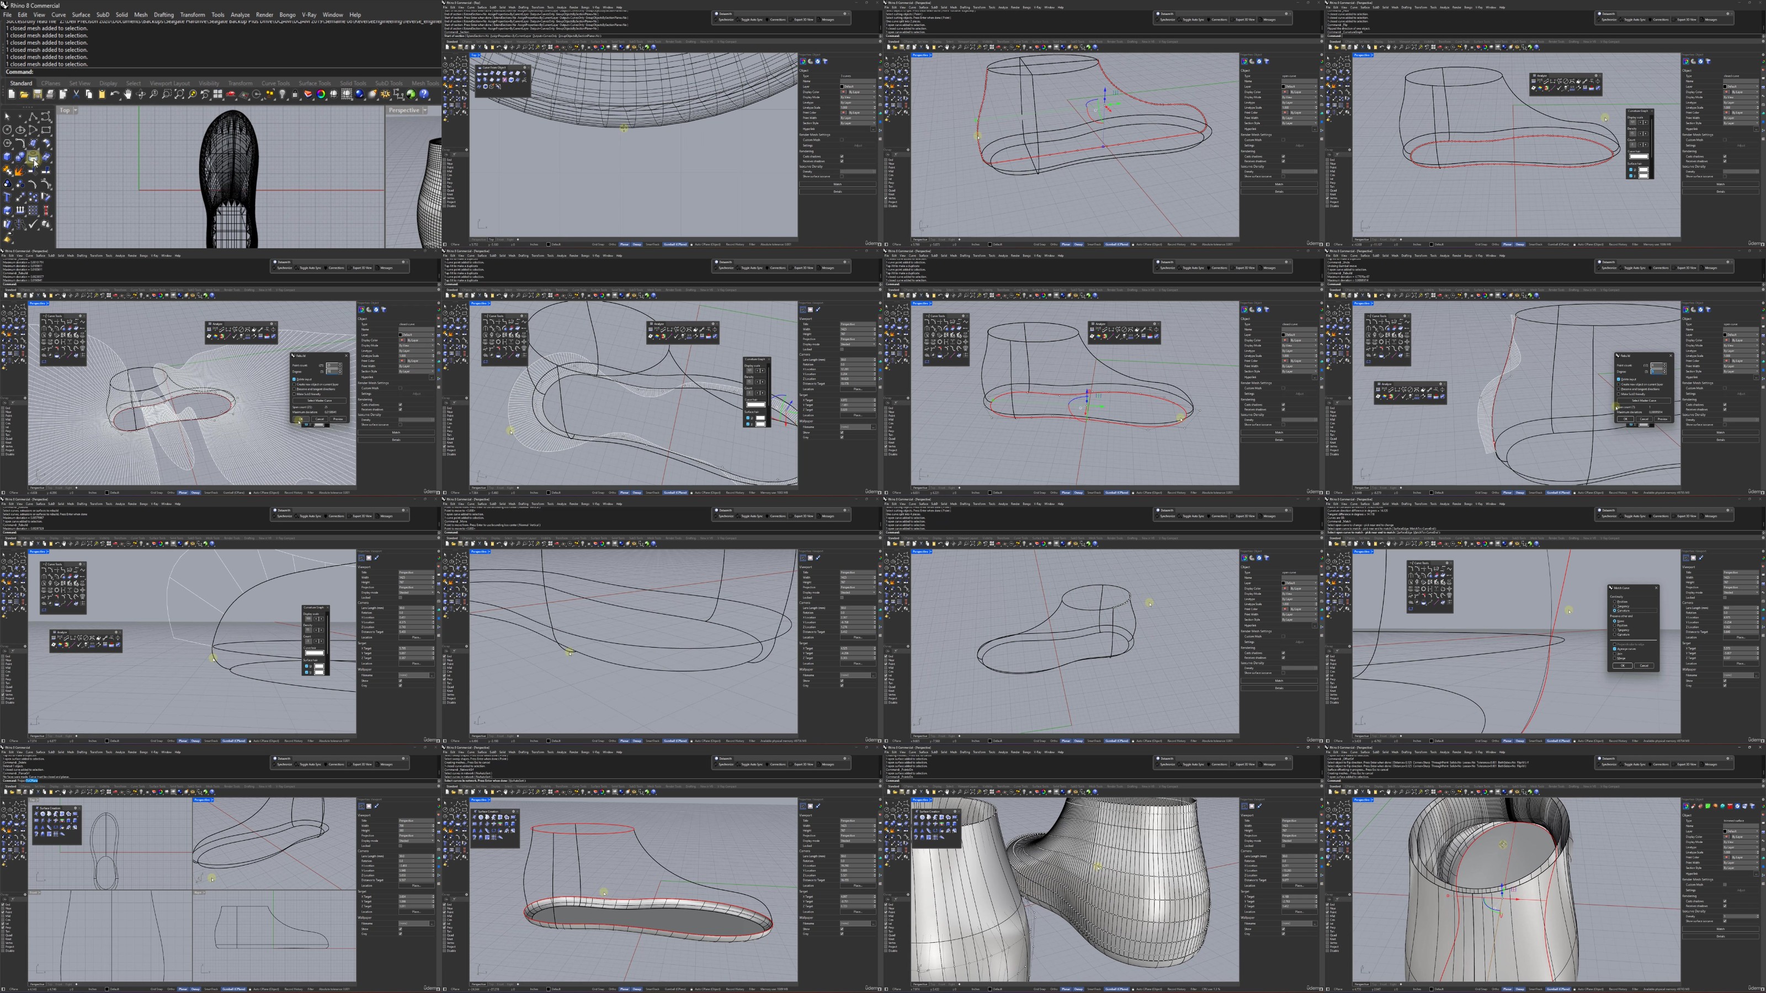The width and height of the screenshot is (1766, 993).
Task: Click Save icon in large top-left toolbar
Action: pos(38,94)
